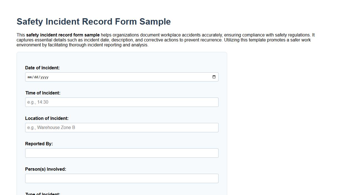Click the Person(s) Involved input field
349x195 pixels.
(122, 178)
